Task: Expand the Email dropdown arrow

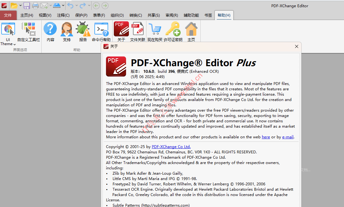Action: point(51,5)
